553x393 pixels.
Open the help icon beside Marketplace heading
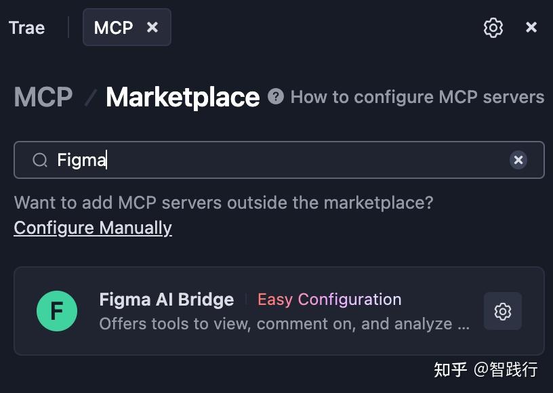pyautogui.click(x=276, y=96)
